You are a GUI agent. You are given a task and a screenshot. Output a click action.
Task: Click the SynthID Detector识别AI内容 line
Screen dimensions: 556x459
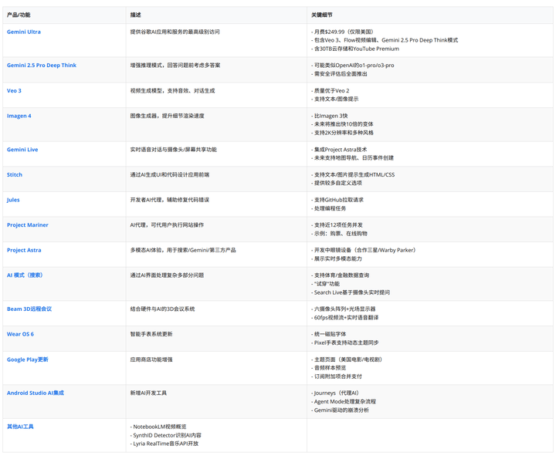166,435
